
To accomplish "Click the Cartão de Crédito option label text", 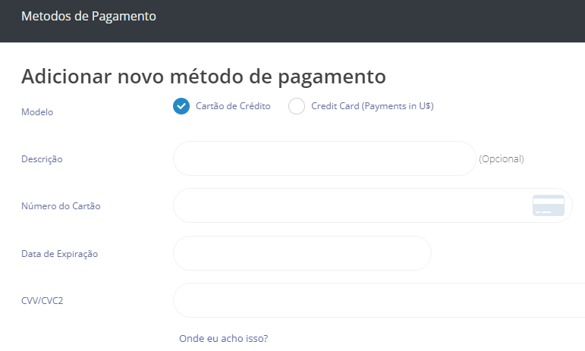I will click(x=233, y=106).
